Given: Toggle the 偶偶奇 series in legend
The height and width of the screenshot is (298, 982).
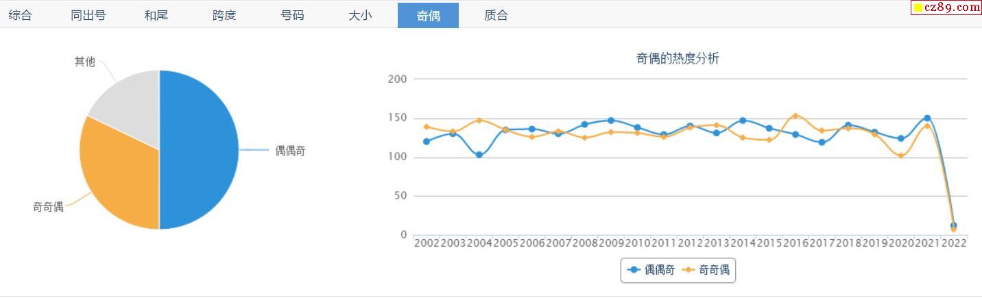Looking at the screenshot, I should 652,270.
